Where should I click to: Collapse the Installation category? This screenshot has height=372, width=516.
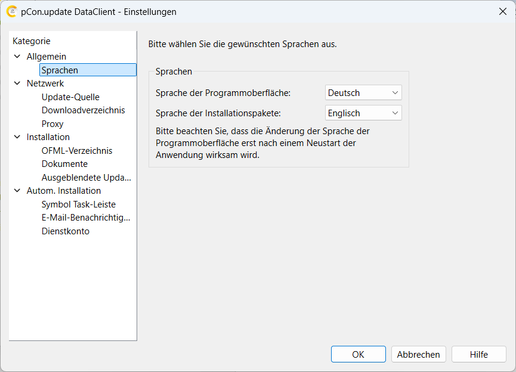pos(17,137)
